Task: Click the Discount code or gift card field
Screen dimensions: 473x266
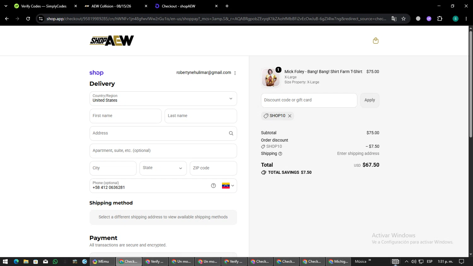Action: click(x=309, y=100)
